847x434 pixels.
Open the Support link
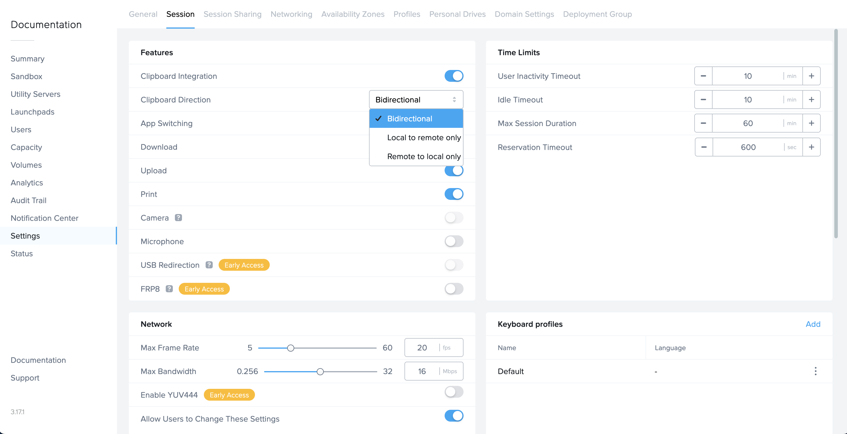[25, 378]
